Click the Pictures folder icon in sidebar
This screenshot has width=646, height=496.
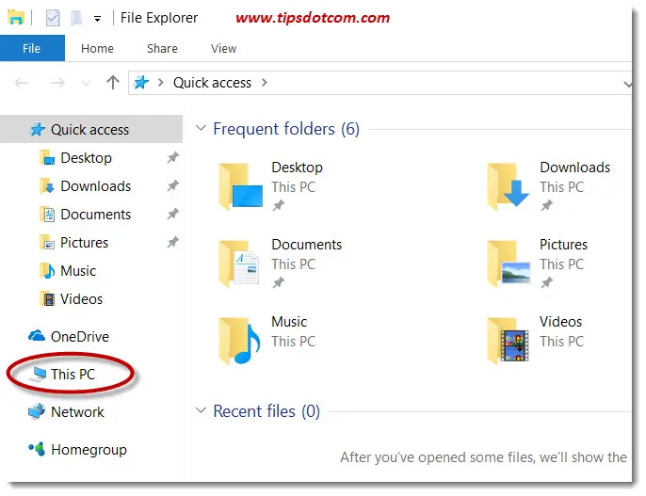(x=47, y=243)
